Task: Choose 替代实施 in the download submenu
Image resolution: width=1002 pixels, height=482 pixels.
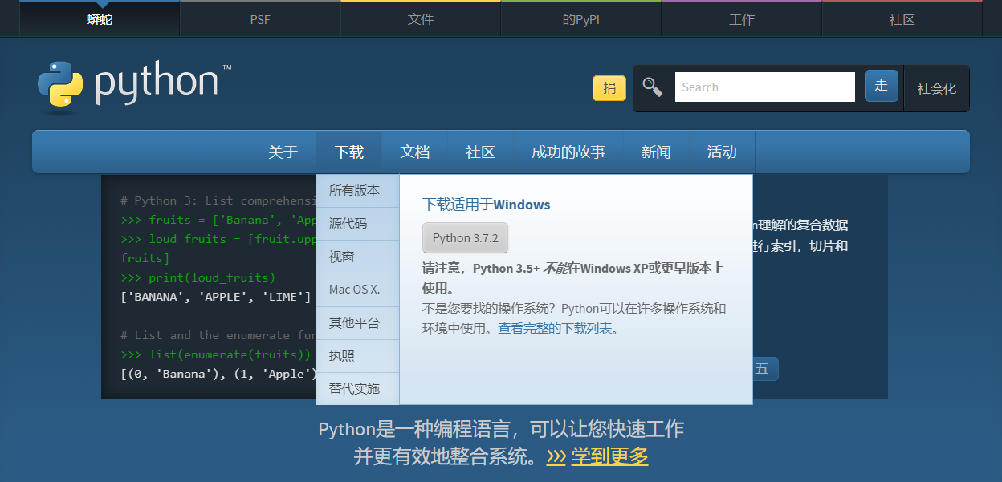Action: coord(358,389)
